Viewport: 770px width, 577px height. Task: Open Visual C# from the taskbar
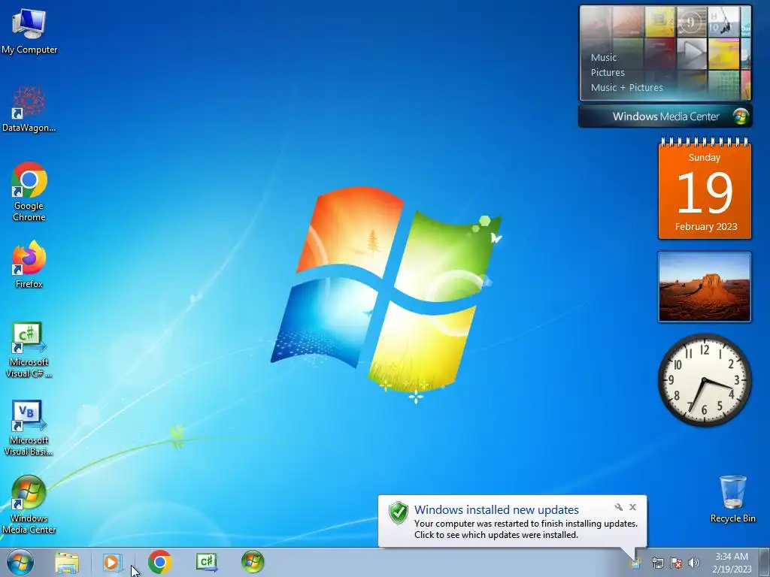(x=206, y=562)
